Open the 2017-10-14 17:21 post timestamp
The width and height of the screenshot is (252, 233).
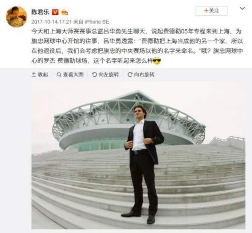click(51, 22)
